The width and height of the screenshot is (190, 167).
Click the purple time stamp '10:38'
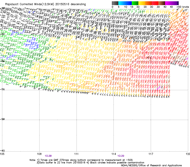click(48, 156)
